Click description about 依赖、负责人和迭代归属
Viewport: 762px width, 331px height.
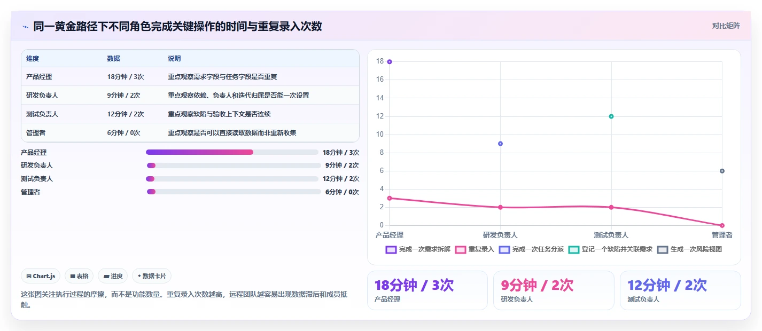click(x=238, y=96)
